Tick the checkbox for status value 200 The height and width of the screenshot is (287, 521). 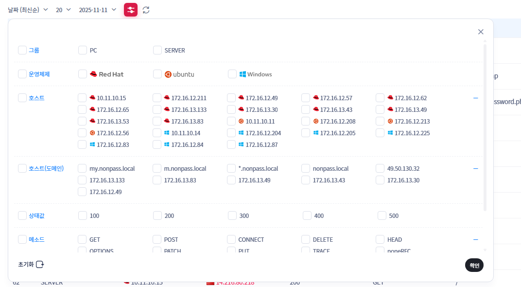tap(157, 215)
